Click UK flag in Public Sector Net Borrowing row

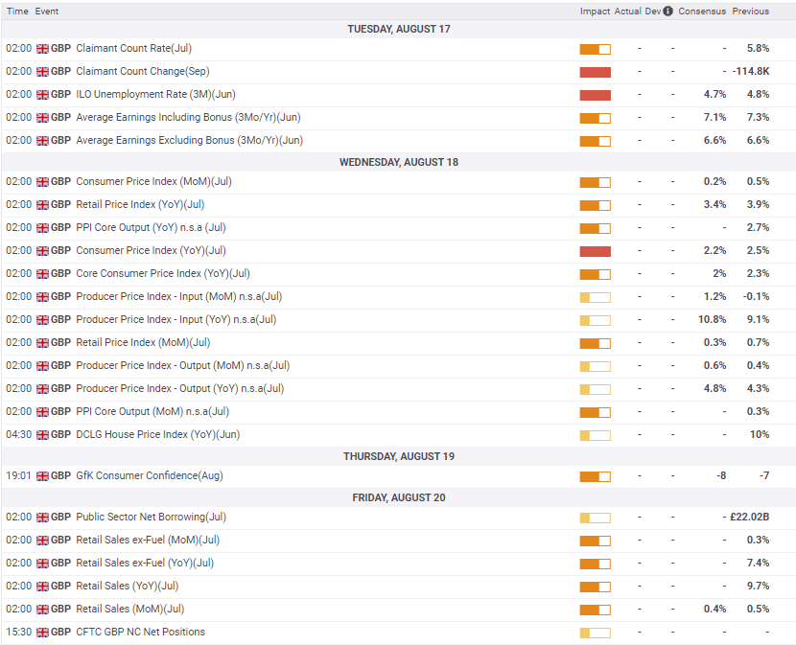(42, 518)
